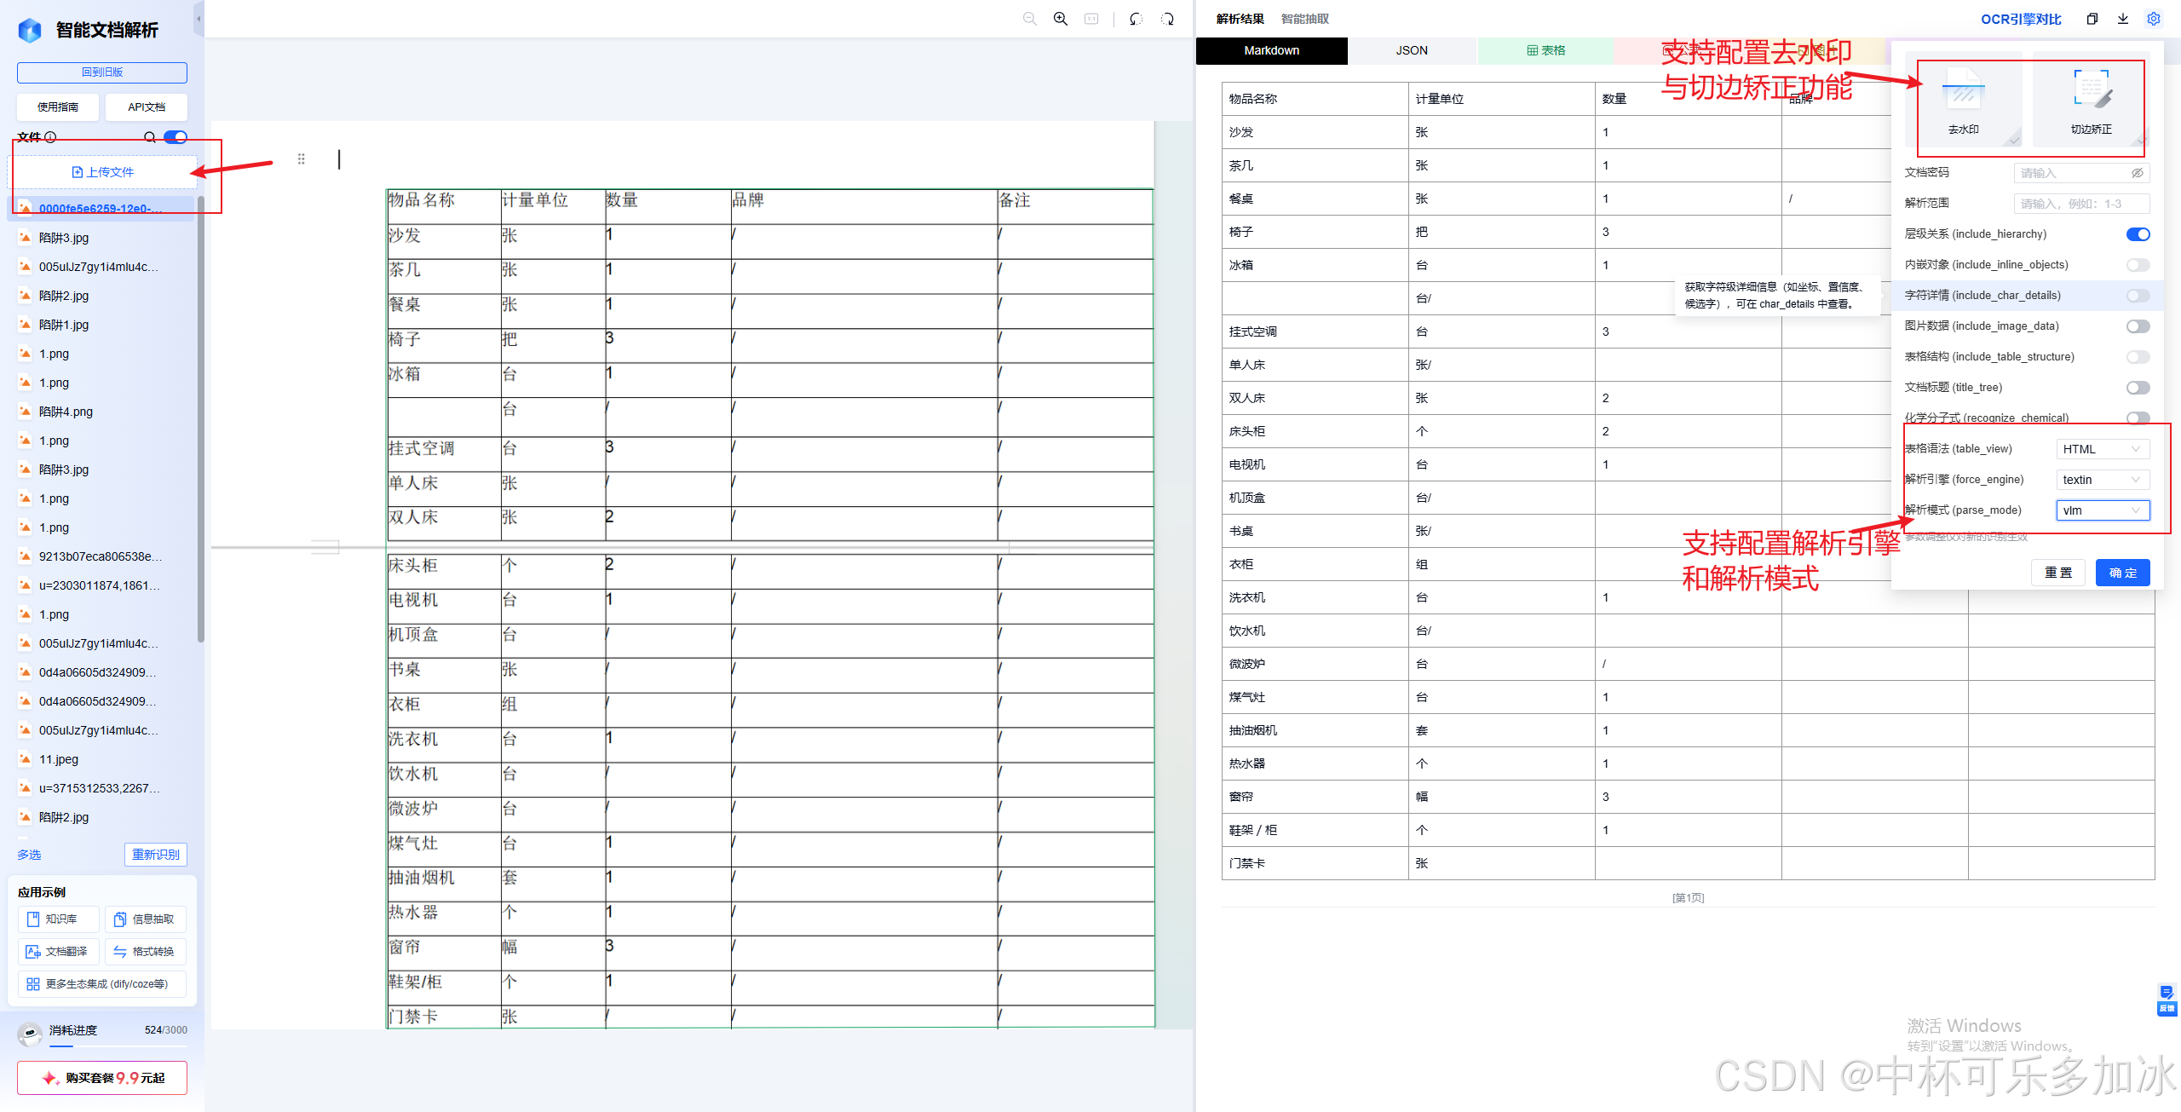Open the 使用指南 guide
2181x1112 pixels.
[58, 107]
